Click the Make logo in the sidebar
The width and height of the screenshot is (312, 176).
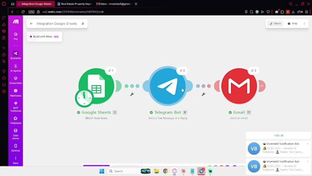point(16,22)
